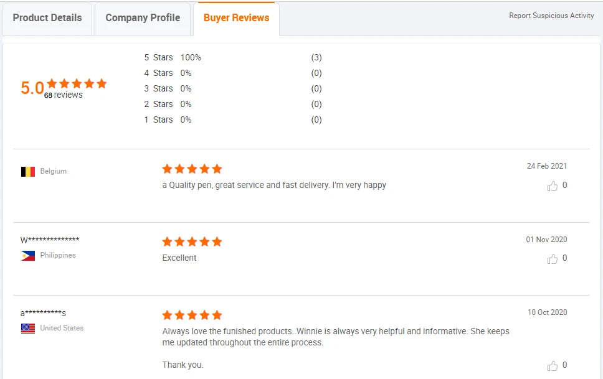Image resolution: width=603 pixels, height=379 pixels.
Task: Filter by 1 Stars rating row
Action: [x=159, y=119]
